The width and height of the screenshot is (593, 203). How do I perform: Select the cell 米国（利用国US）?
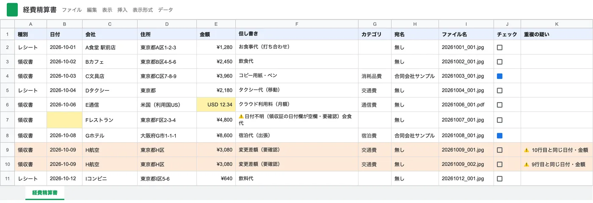[167, 104]
